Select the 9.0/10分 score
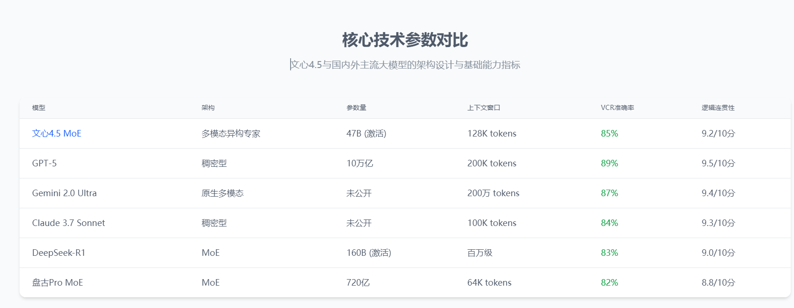This screenshot has height=308, width=794. 719,253
